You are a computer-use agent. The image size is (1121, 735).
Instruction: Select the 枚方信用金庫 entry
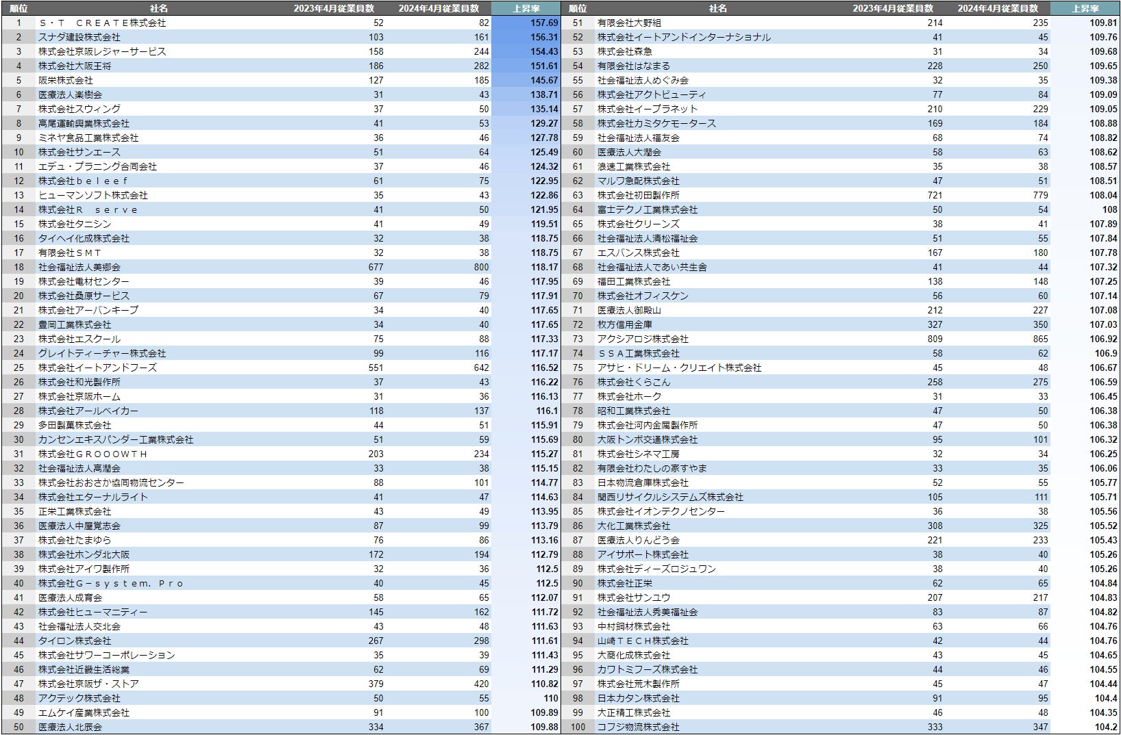(x=625, y=324)
